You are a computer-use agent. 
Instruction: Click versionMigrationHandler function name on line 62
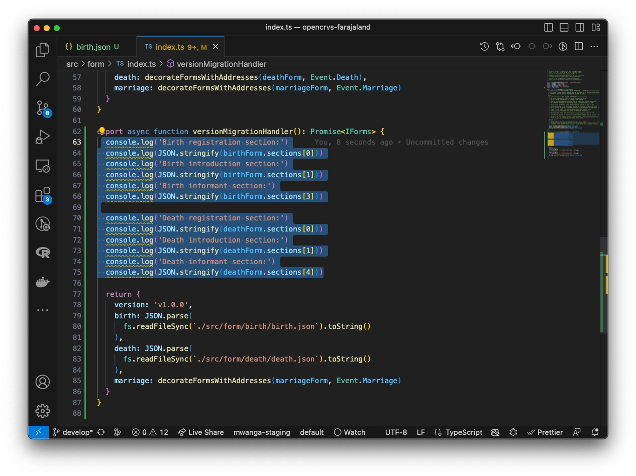tap(243, 132)
